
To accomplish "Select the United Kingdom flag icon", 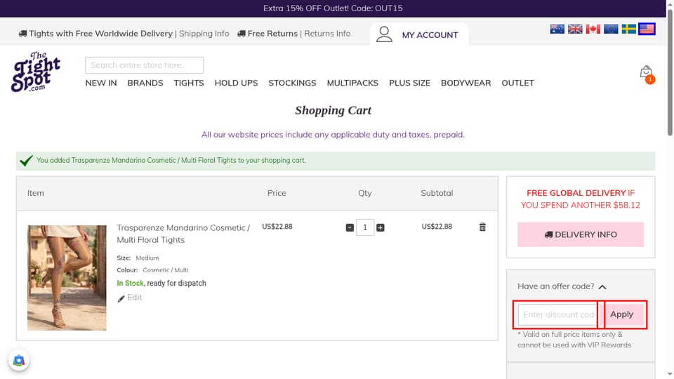I will 575,29.
